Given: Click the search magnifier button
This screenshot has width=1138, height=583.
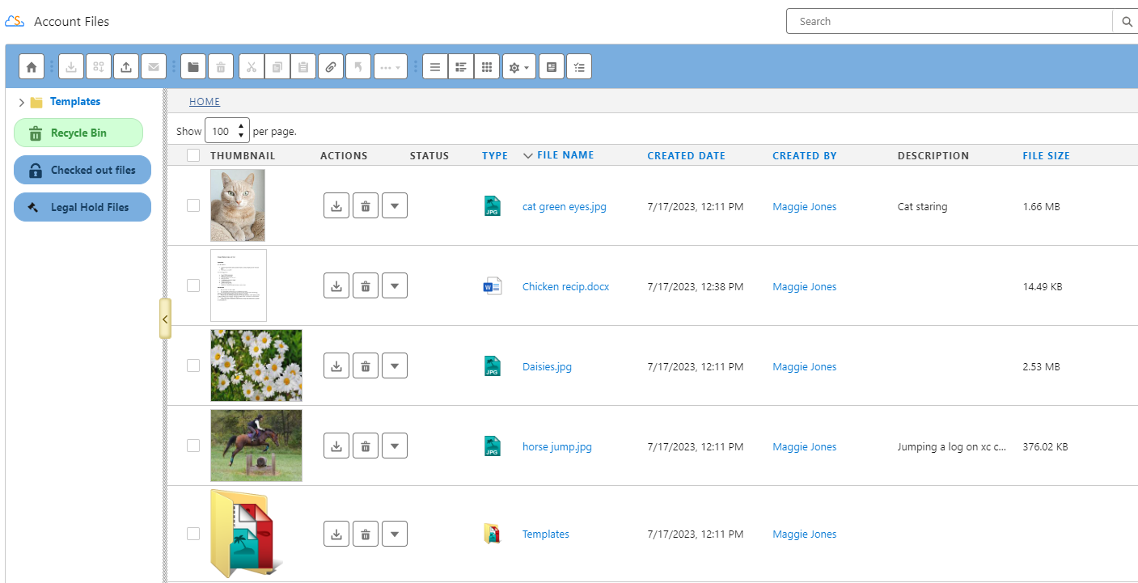Looking at the screenshot, I should point(1127,22).
